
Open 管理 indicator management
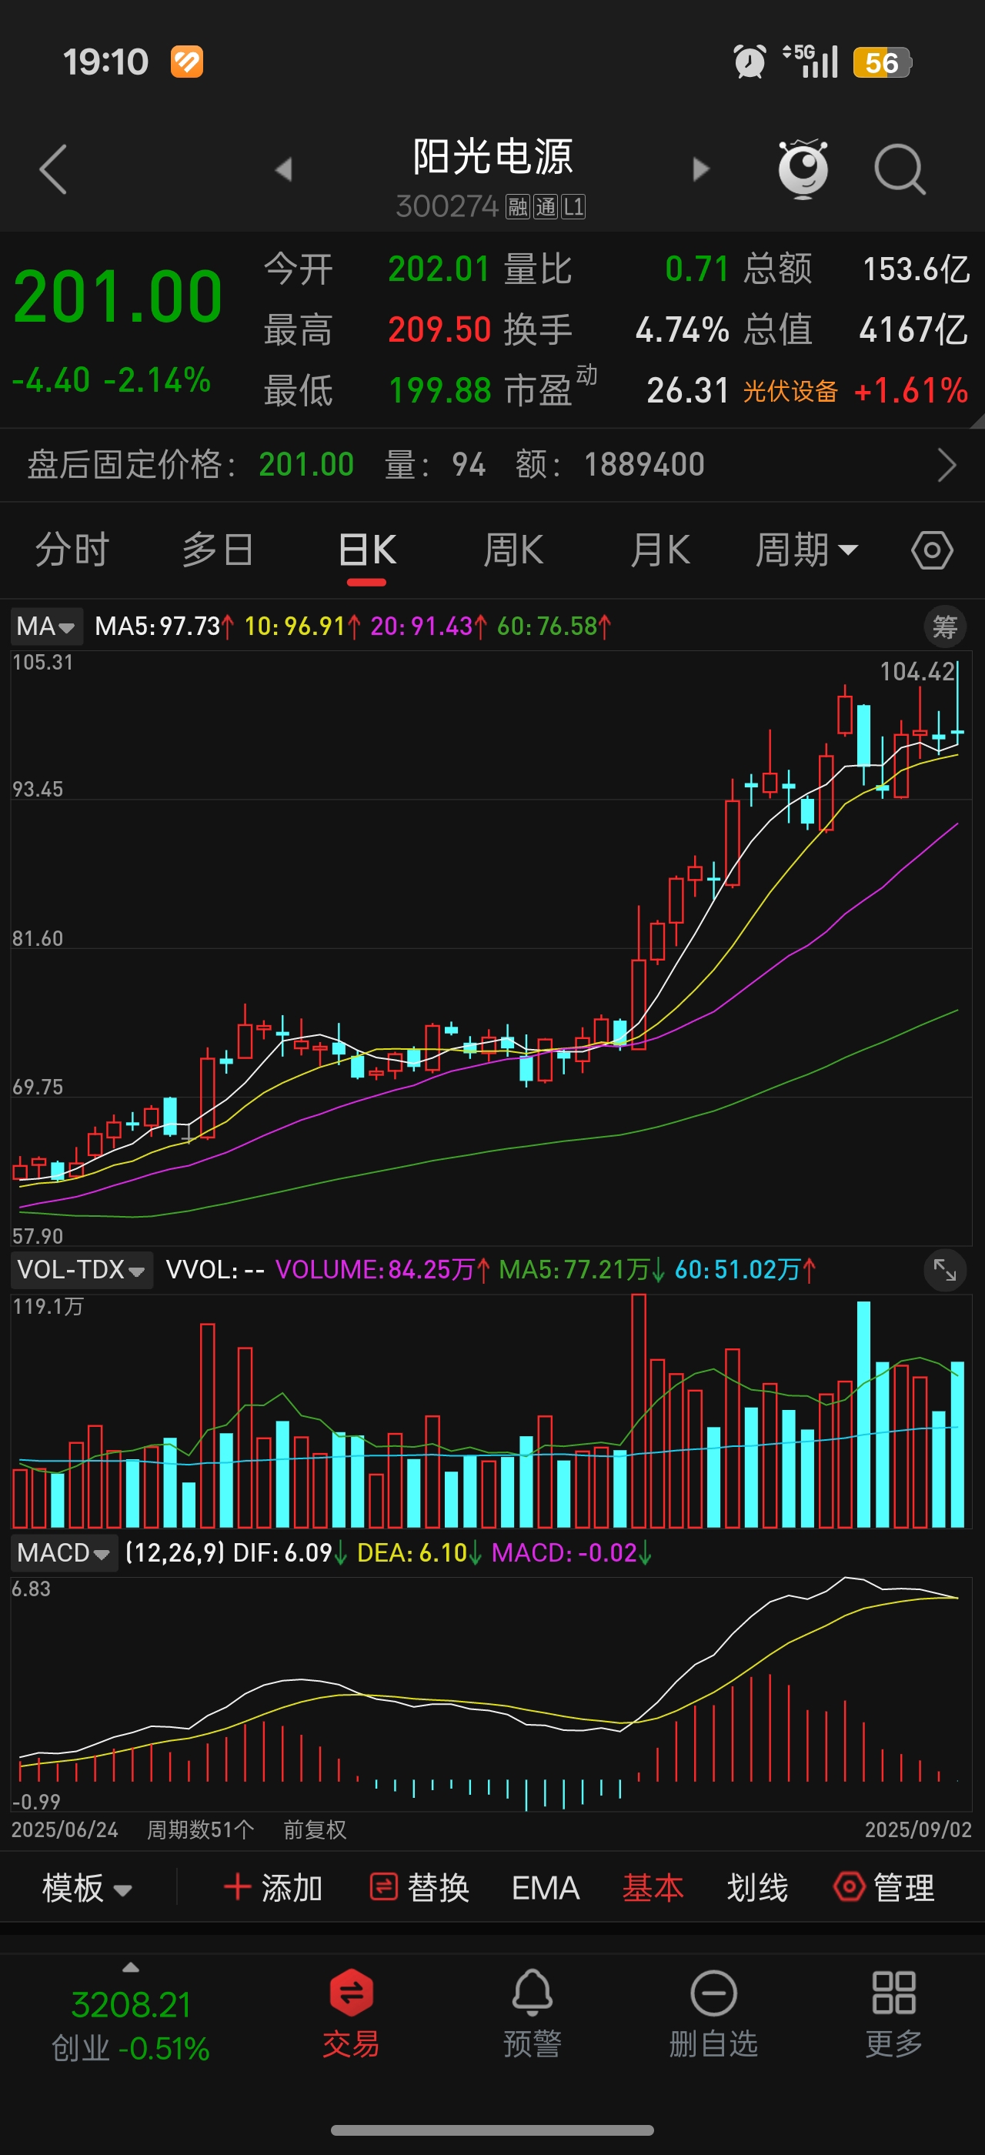(x=885, y=1888)
